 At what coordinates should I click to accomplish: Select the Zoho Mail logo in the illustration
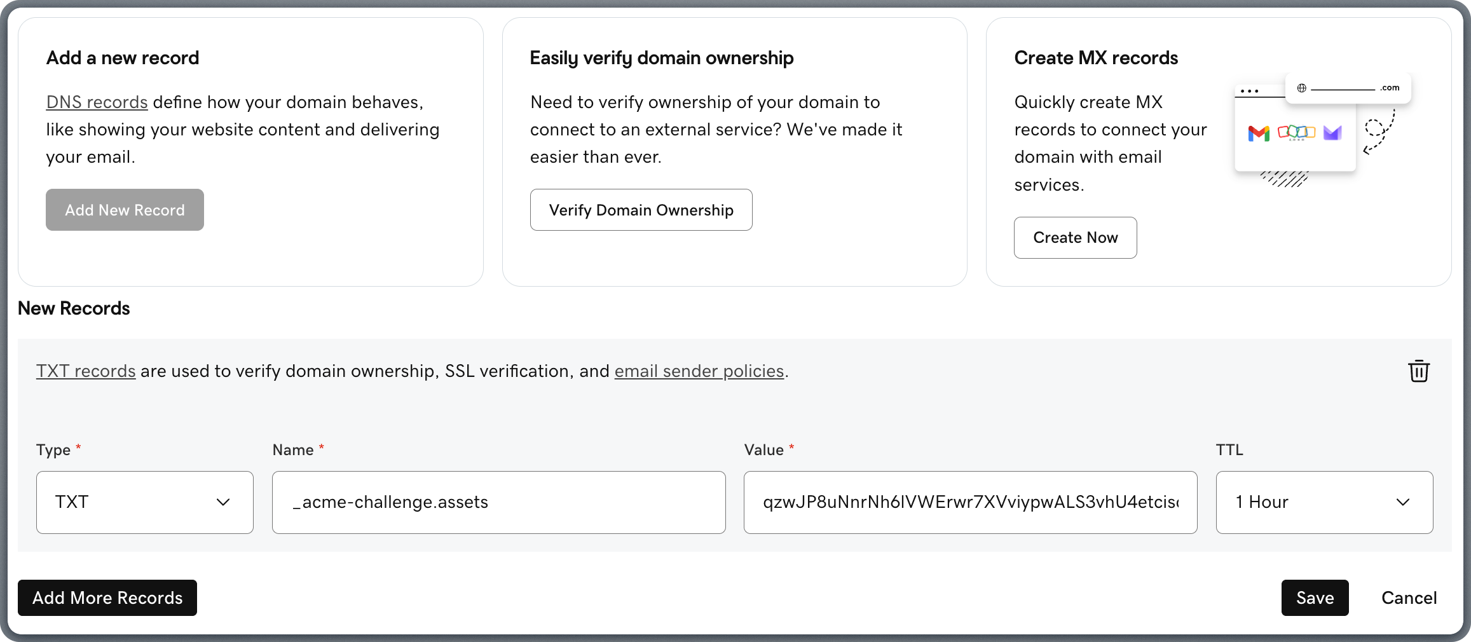pyautogui.click(x=1296, y=133)
